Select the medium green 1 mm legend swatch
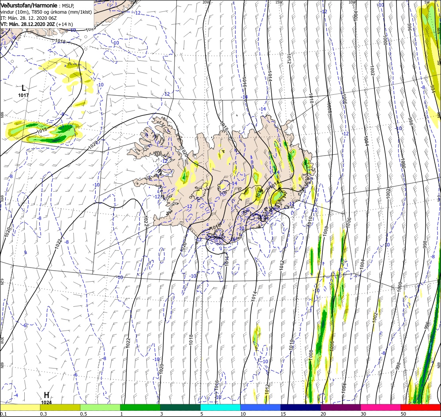 140,407
